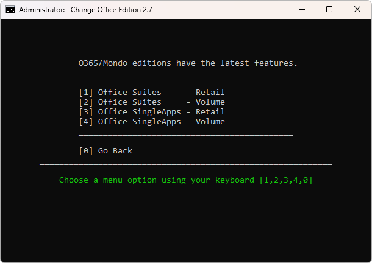This screenshot has height=263, width=372.
Task: Pick the [4] number for SingleApps Volume
Action: point(85,122)
